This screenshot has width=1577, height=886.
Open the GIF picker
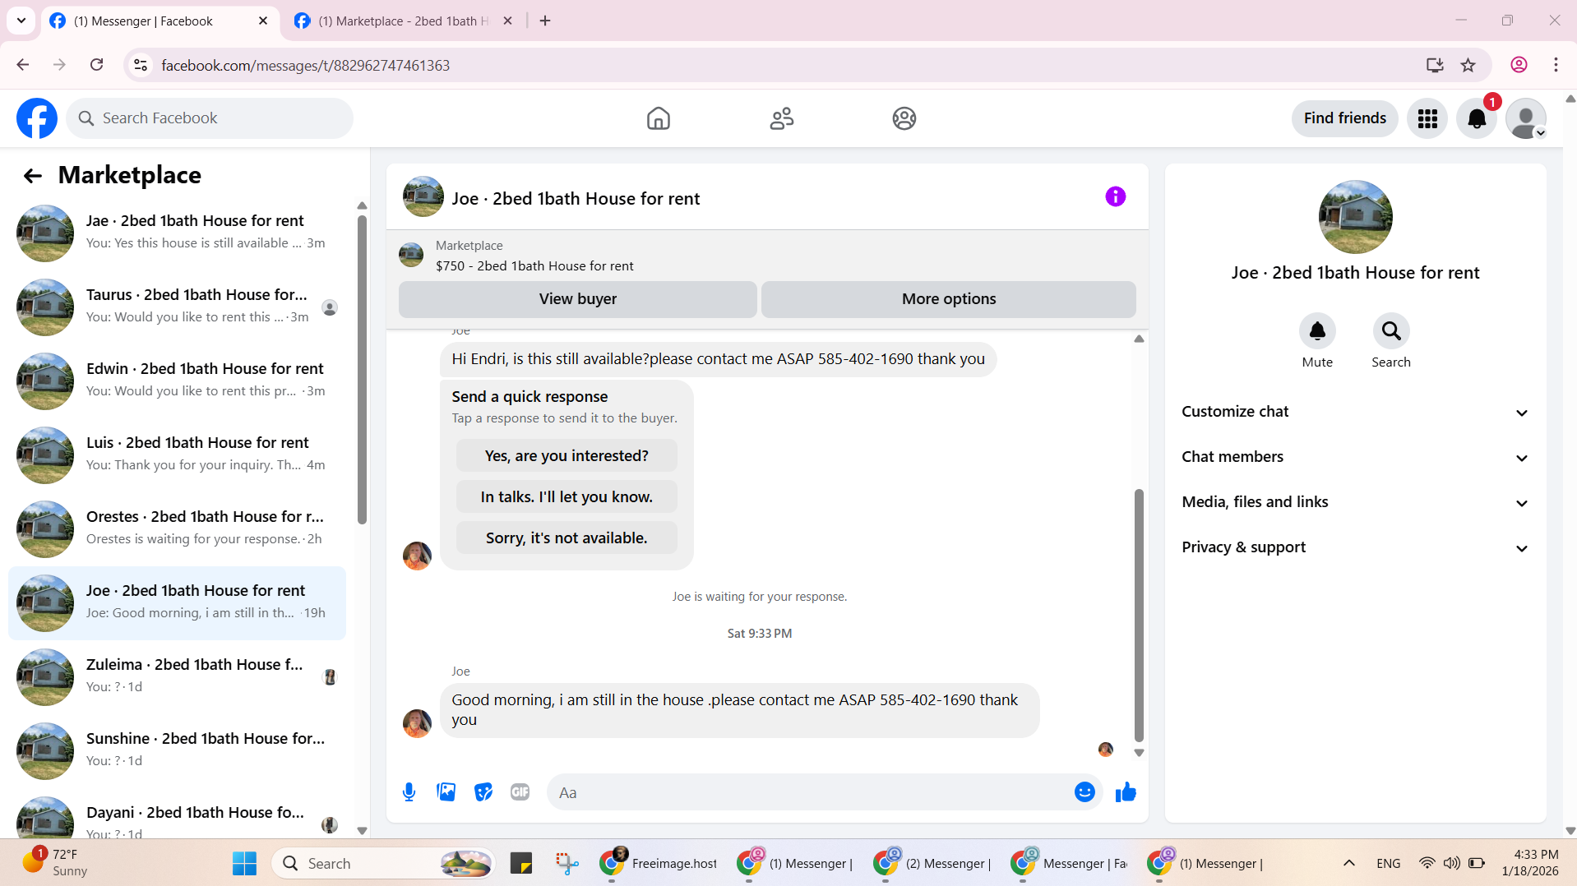tap(520, 792)
